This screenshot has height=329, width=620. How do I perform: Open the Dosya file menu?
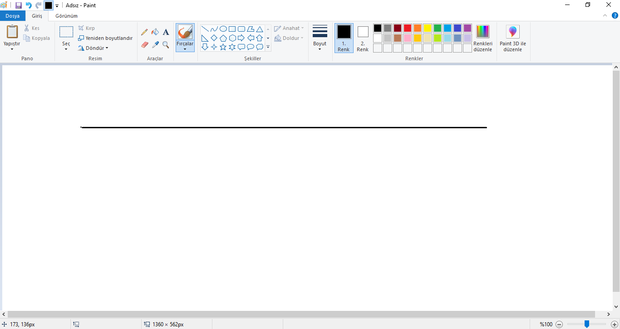click(13, 16)
